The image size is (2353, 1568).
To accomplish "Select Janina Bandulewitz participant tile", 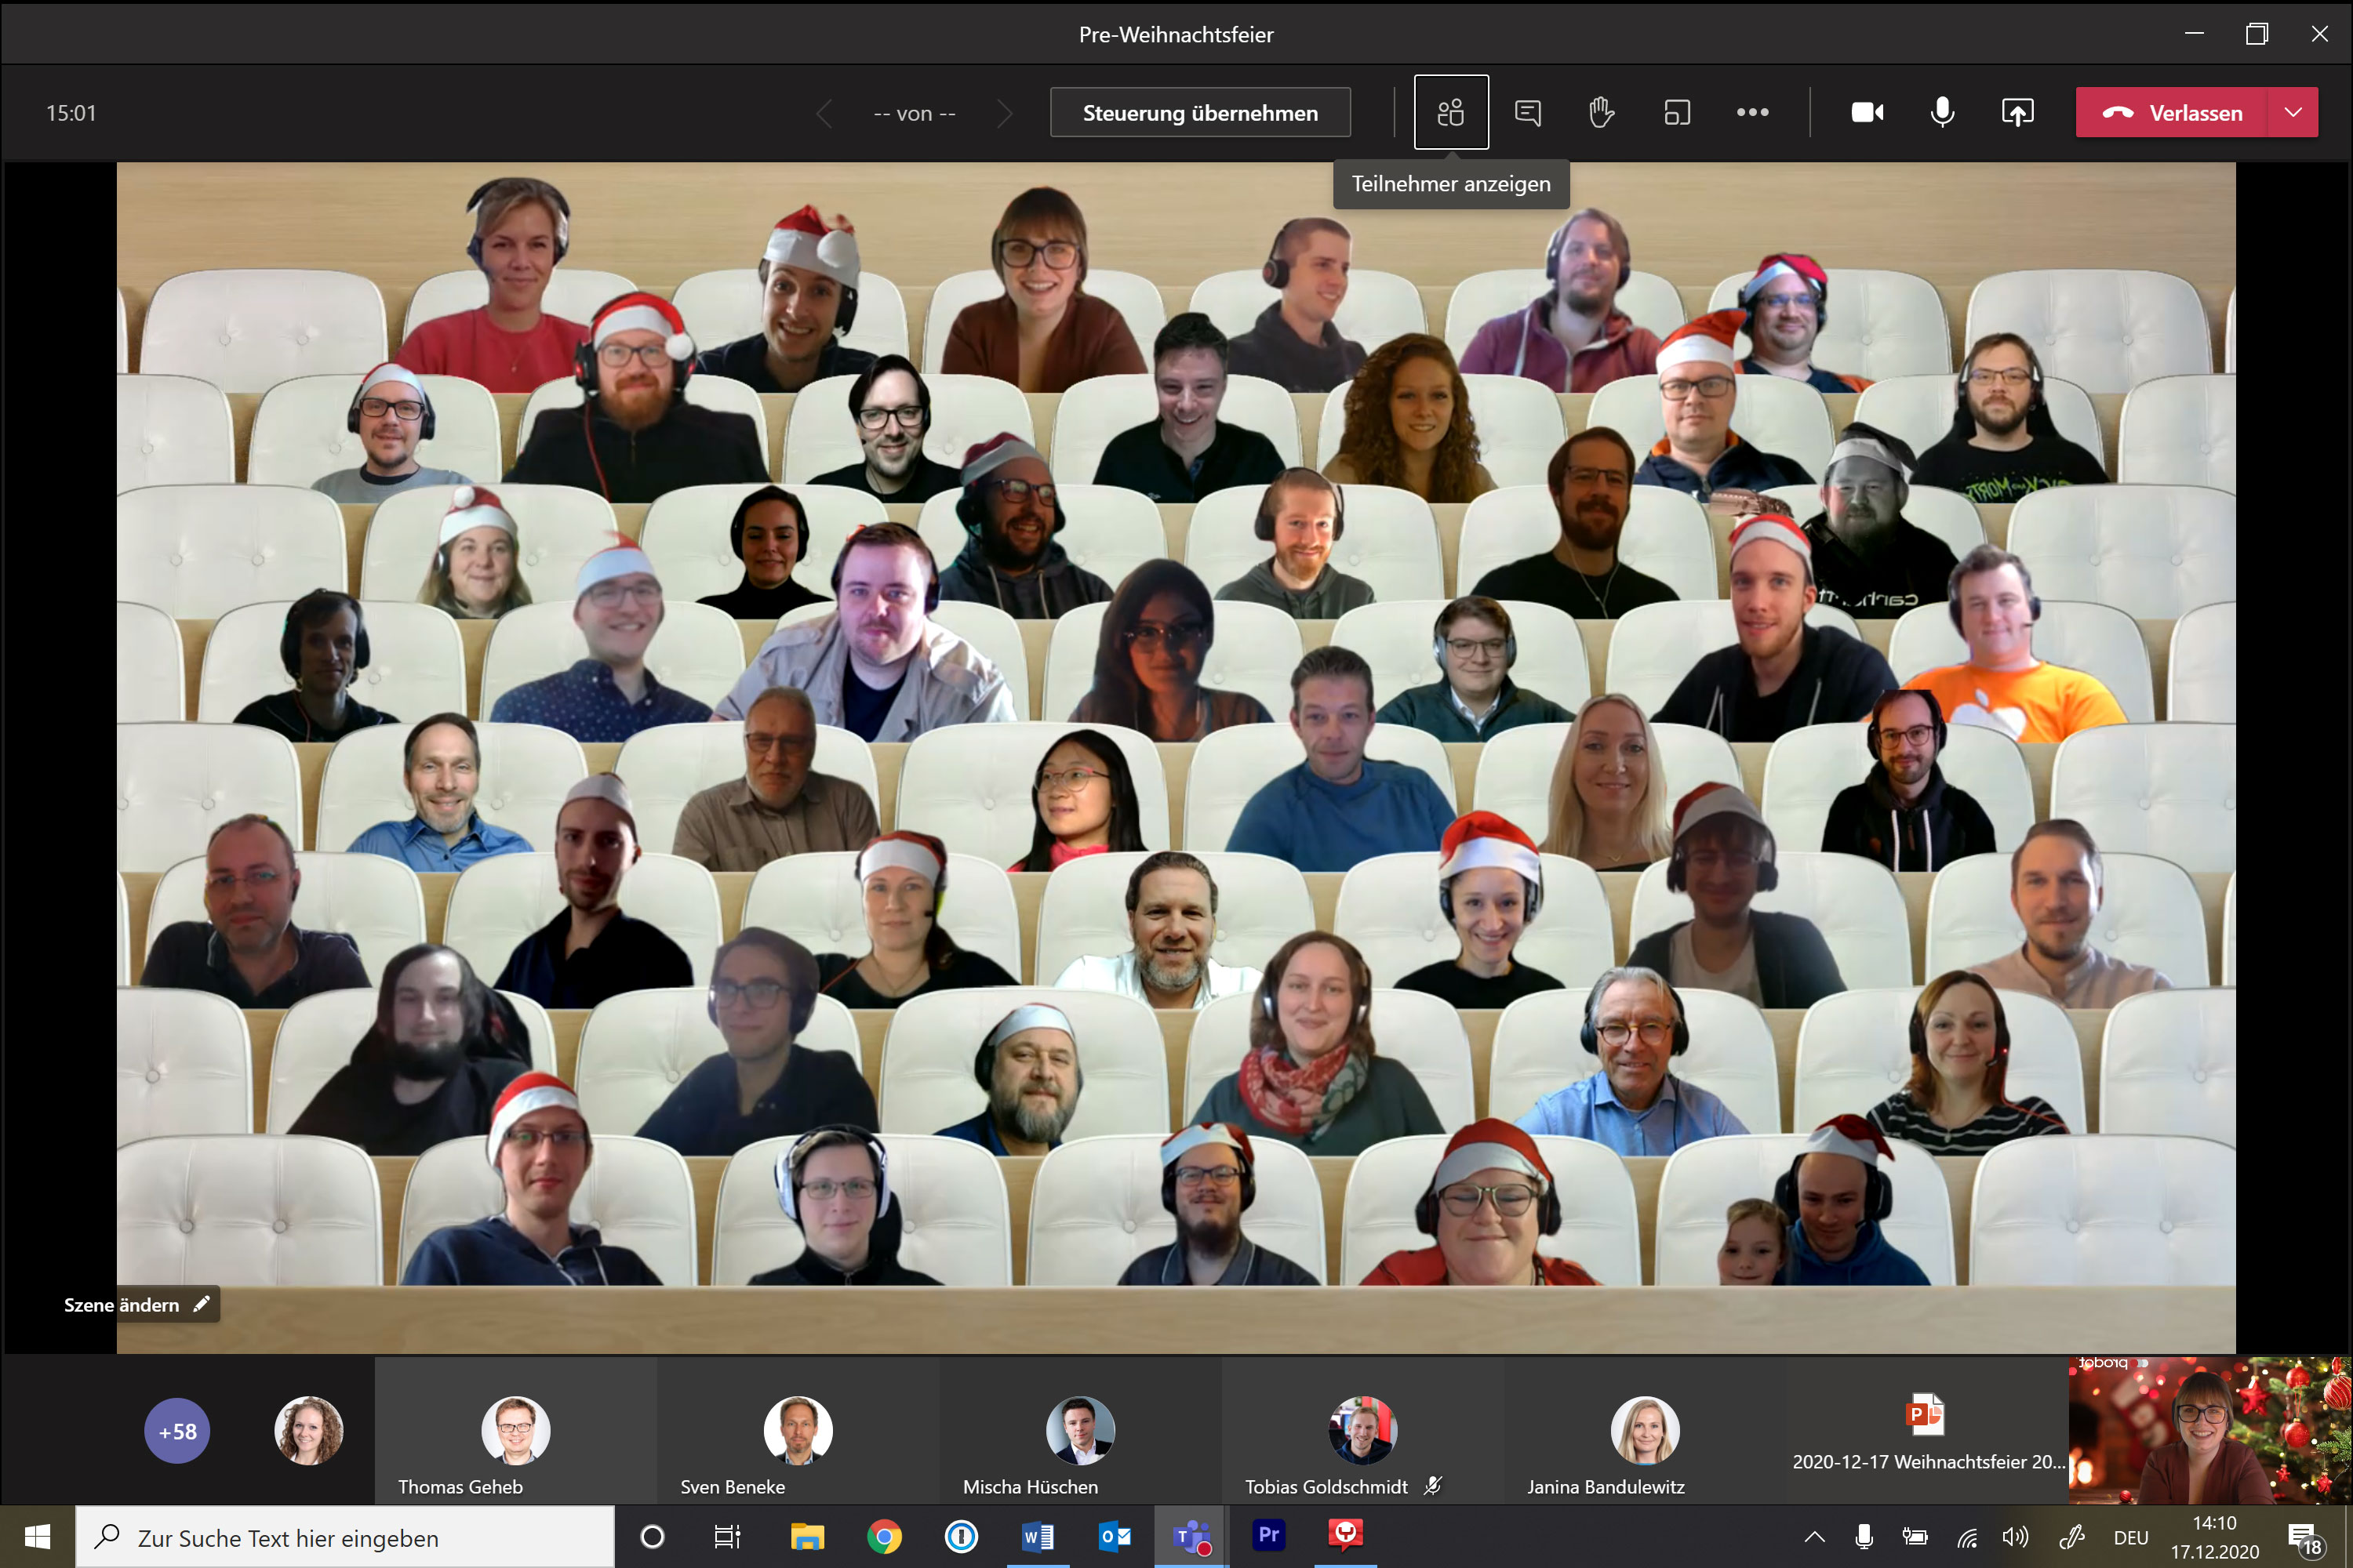I will coord(1645,1430).
